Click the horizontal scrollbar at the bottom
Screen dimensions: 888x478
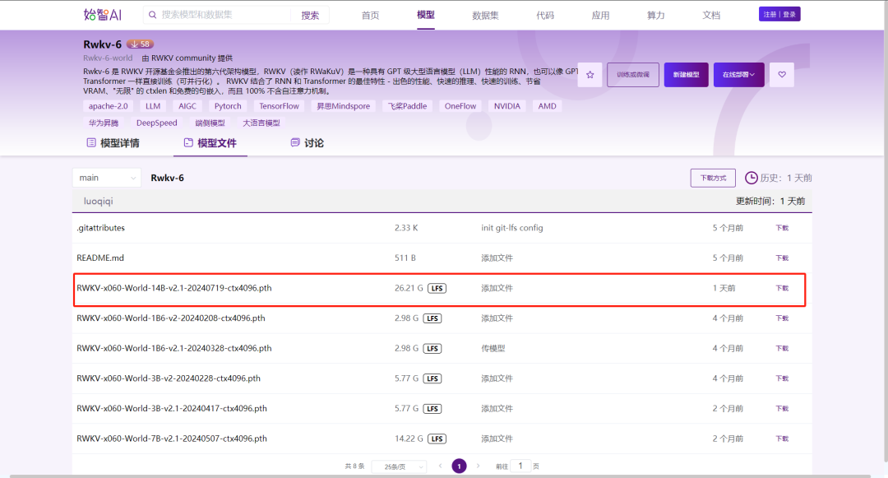tap(440, 476)
